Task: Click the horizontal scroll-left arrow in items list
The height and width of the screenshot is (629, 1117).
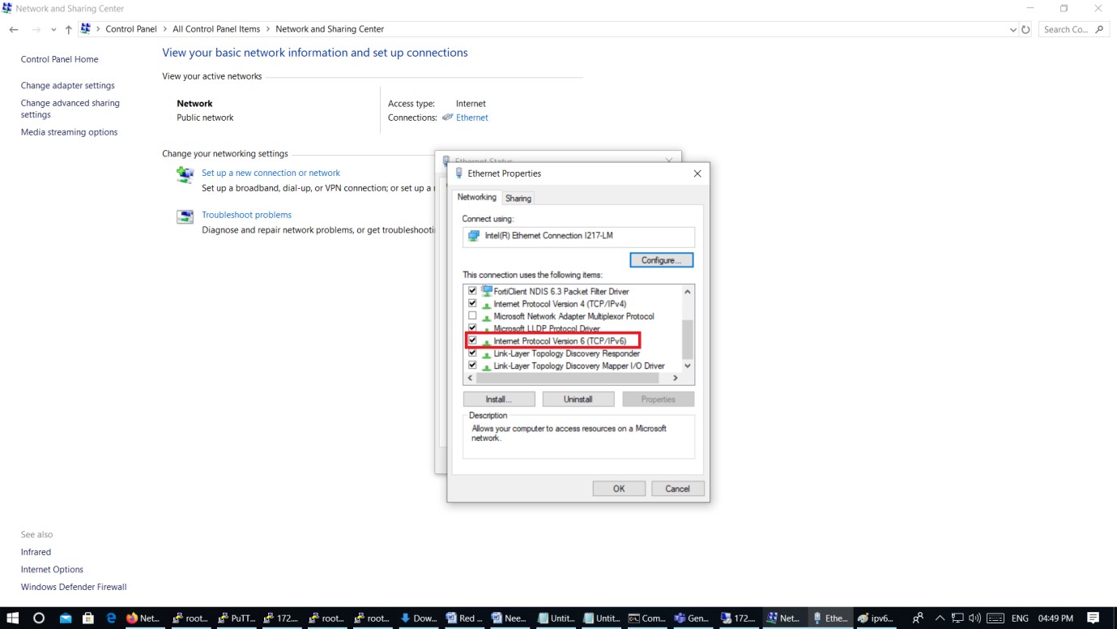Action: coord(471,379)
